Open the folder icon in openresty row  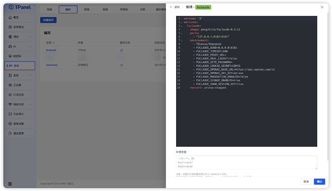coord(122,65)
